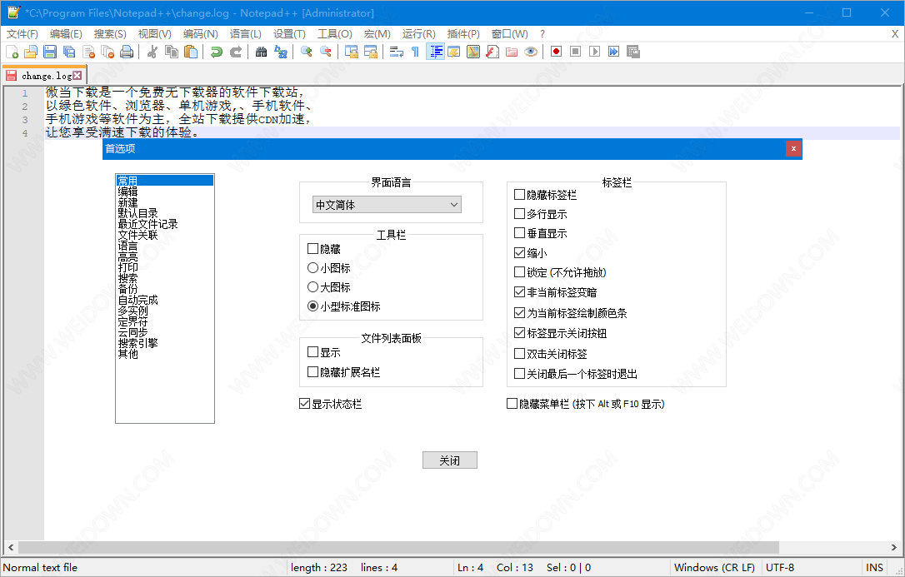Toggle Show All Characters pilcrow icon
Image resolution: width=905 pixels, height=577 pixels.
416,52
